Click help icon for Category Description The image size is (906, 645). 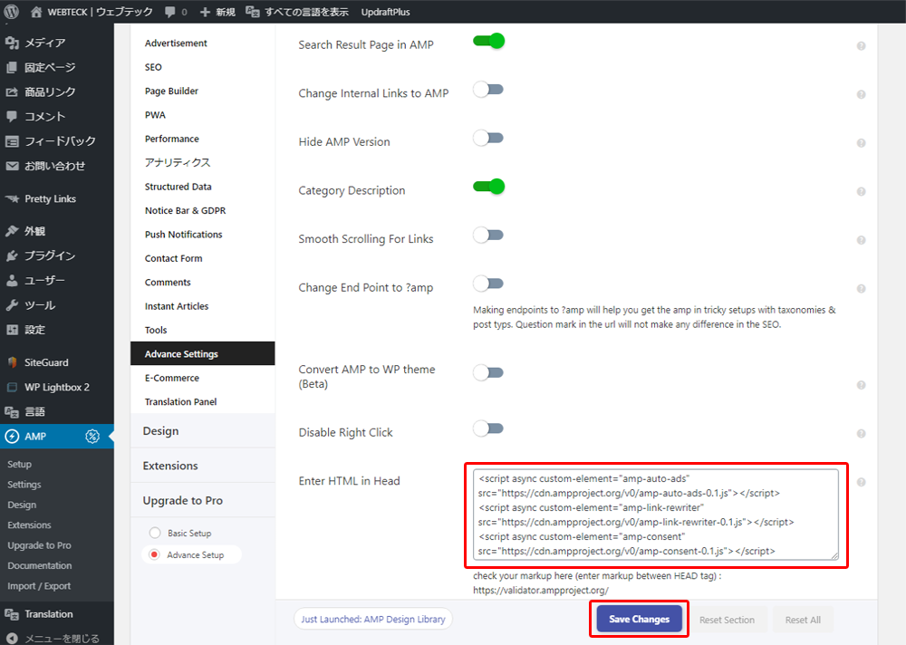point(861,191)
